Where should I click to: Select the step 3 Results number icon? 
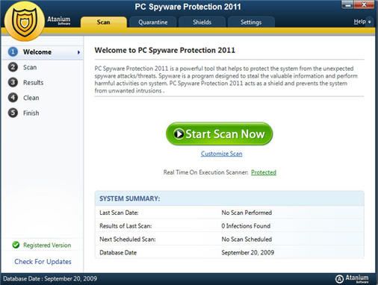click(x=13, y=82)
